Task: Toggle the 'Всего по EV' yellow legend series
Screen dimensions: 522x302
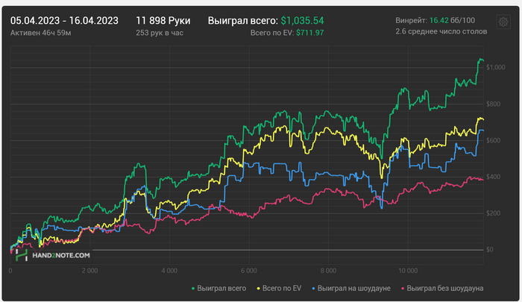Action: (x=279, y=289)
